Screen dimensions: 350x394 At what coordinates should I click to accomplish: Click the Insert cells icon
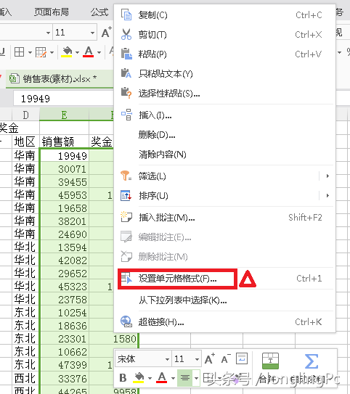tap(126, 115)
